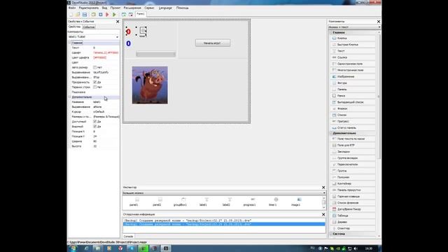Expand the Система components section
This screenshot has height=252, width=448.
click(331, 234)
